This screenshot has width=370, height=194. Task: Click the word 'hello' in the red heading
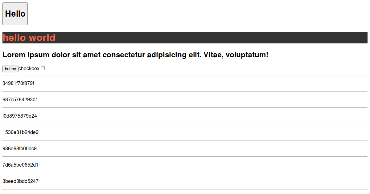(x=14, y=38)
